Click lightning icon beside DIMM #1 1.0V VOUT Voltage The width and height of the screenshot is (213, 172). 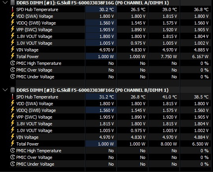coord(13,43)
